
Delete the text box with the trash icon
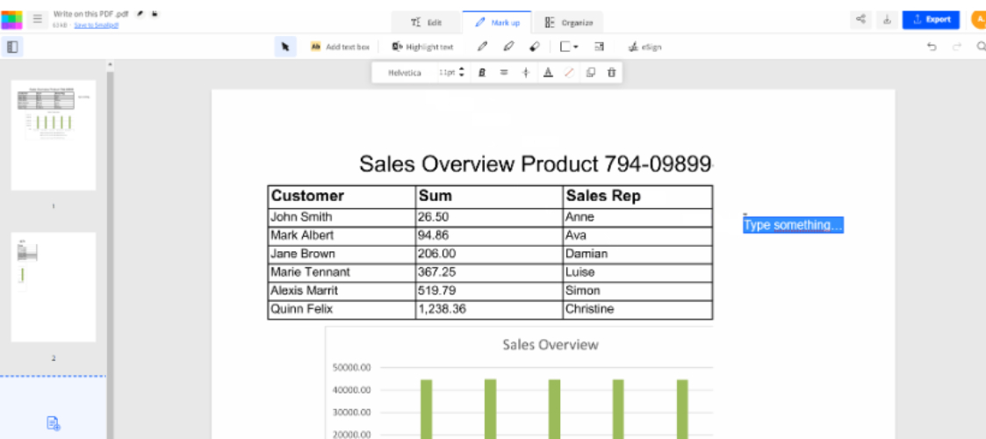pyautogui.click(x=611, y=73)
